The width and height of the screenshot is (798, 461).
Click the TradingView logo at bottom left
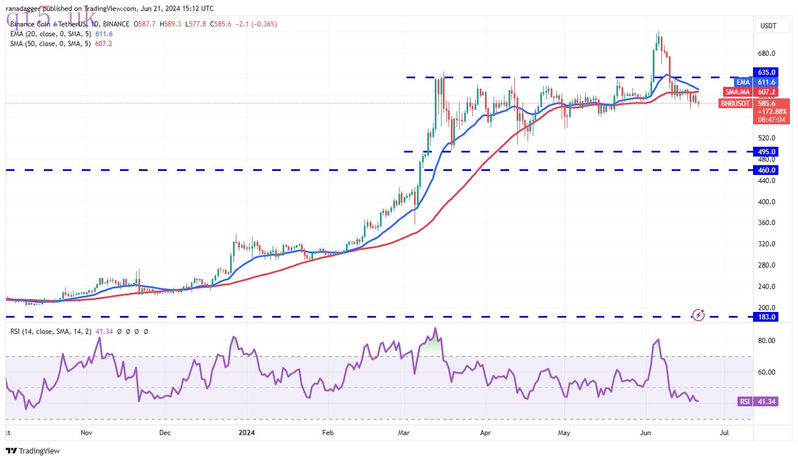(x=33, y=451)
